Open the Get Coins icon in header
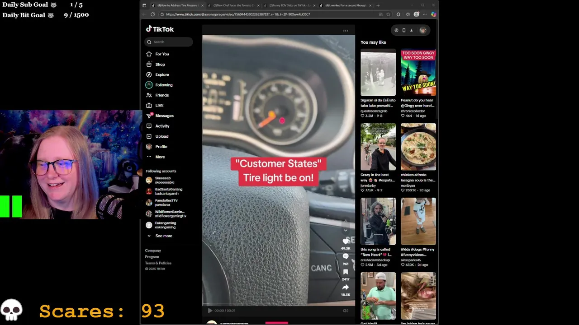This screenshot has height=325, width=579. tap(396, 30)
